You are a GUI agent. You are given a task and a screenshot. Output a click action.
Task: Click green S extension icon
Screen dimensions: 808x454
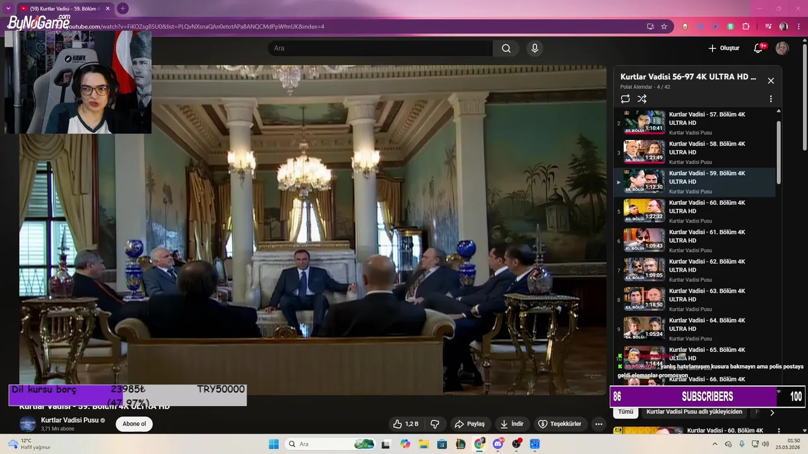(x=730, y=26)
